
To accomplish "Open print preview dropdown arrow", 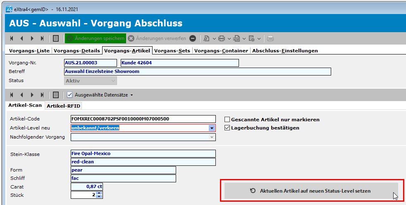I will (x=214, y=39).
